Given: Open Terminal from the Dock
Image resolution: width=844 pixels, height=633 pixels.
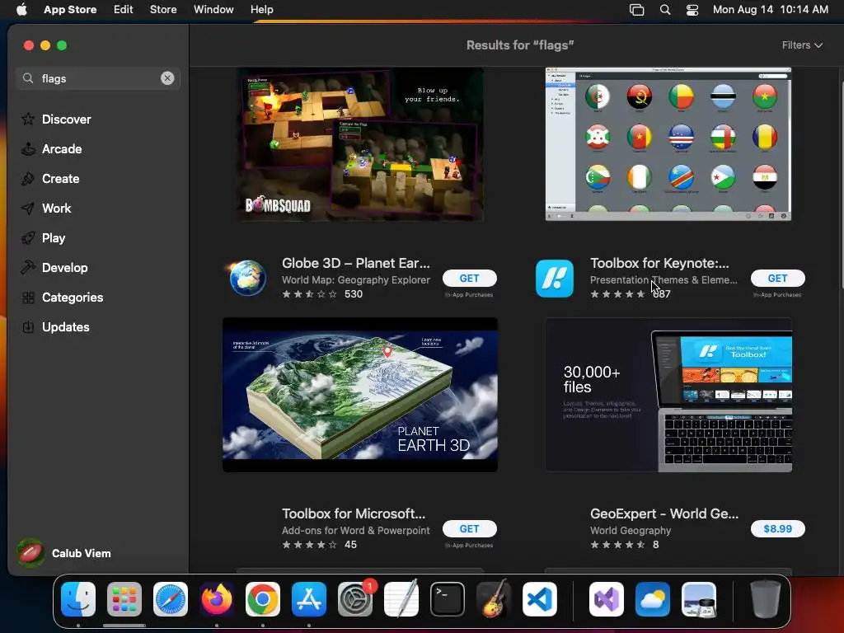Looking at the screenshot, I should tap(448, 599).
